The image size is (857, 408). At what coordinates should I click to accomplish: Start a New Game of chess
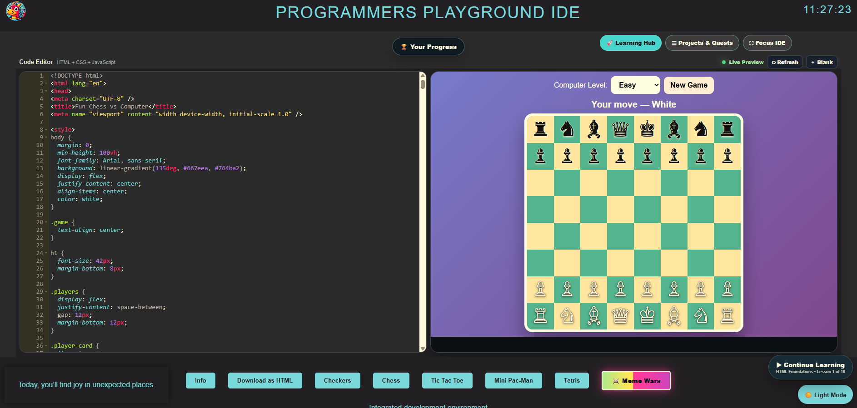[x=688, y=85]
